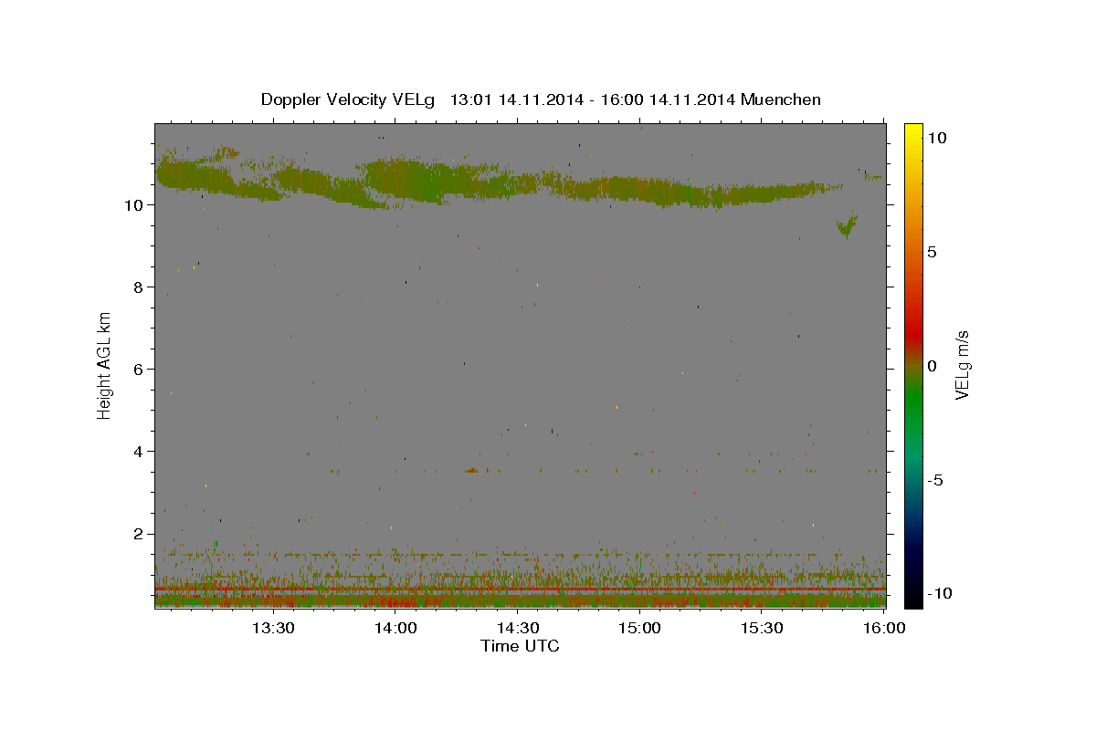1096x730 pixels.
Task: Click the 'Time UTC' axis label
Action: click(520, 646)
